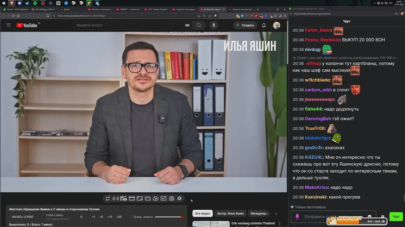405x227 pixels.
Task: Select the Все видео filter chip
Action: (202, 213)
